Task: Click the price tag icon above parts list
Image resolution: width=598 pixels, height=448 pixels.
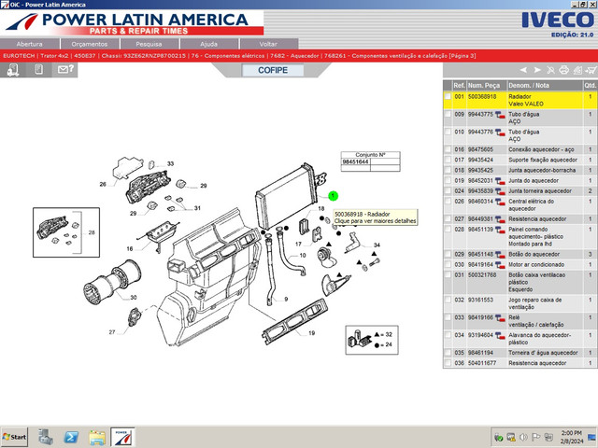Action: coord(577,70)
